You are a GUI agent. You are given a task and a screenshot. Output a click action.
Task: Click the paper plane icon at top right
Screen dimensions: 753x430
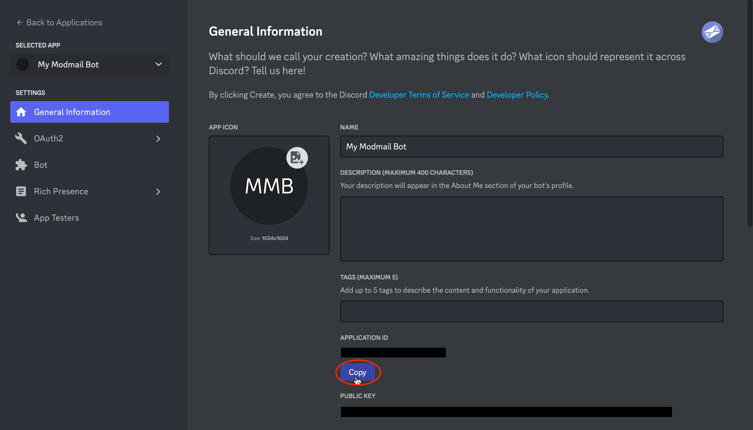[713, 32]
